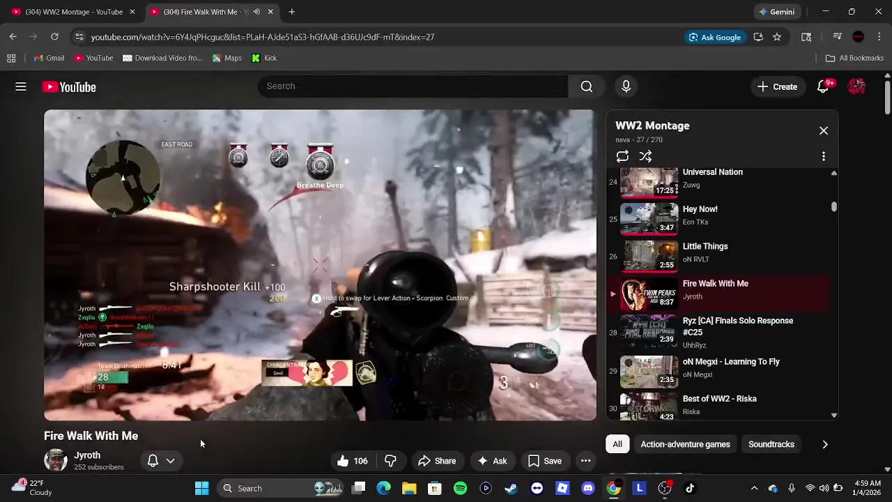Open playlist options three-dot menu

click(824, 156)
